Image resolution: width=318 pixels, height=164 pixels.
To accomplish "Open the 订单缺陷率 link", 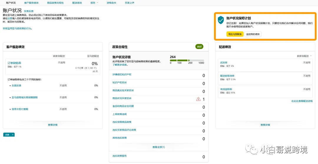I will coord(14,63).
